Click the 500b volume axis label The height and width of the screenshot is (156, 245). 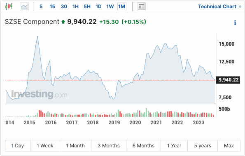[x=224, y=109]
